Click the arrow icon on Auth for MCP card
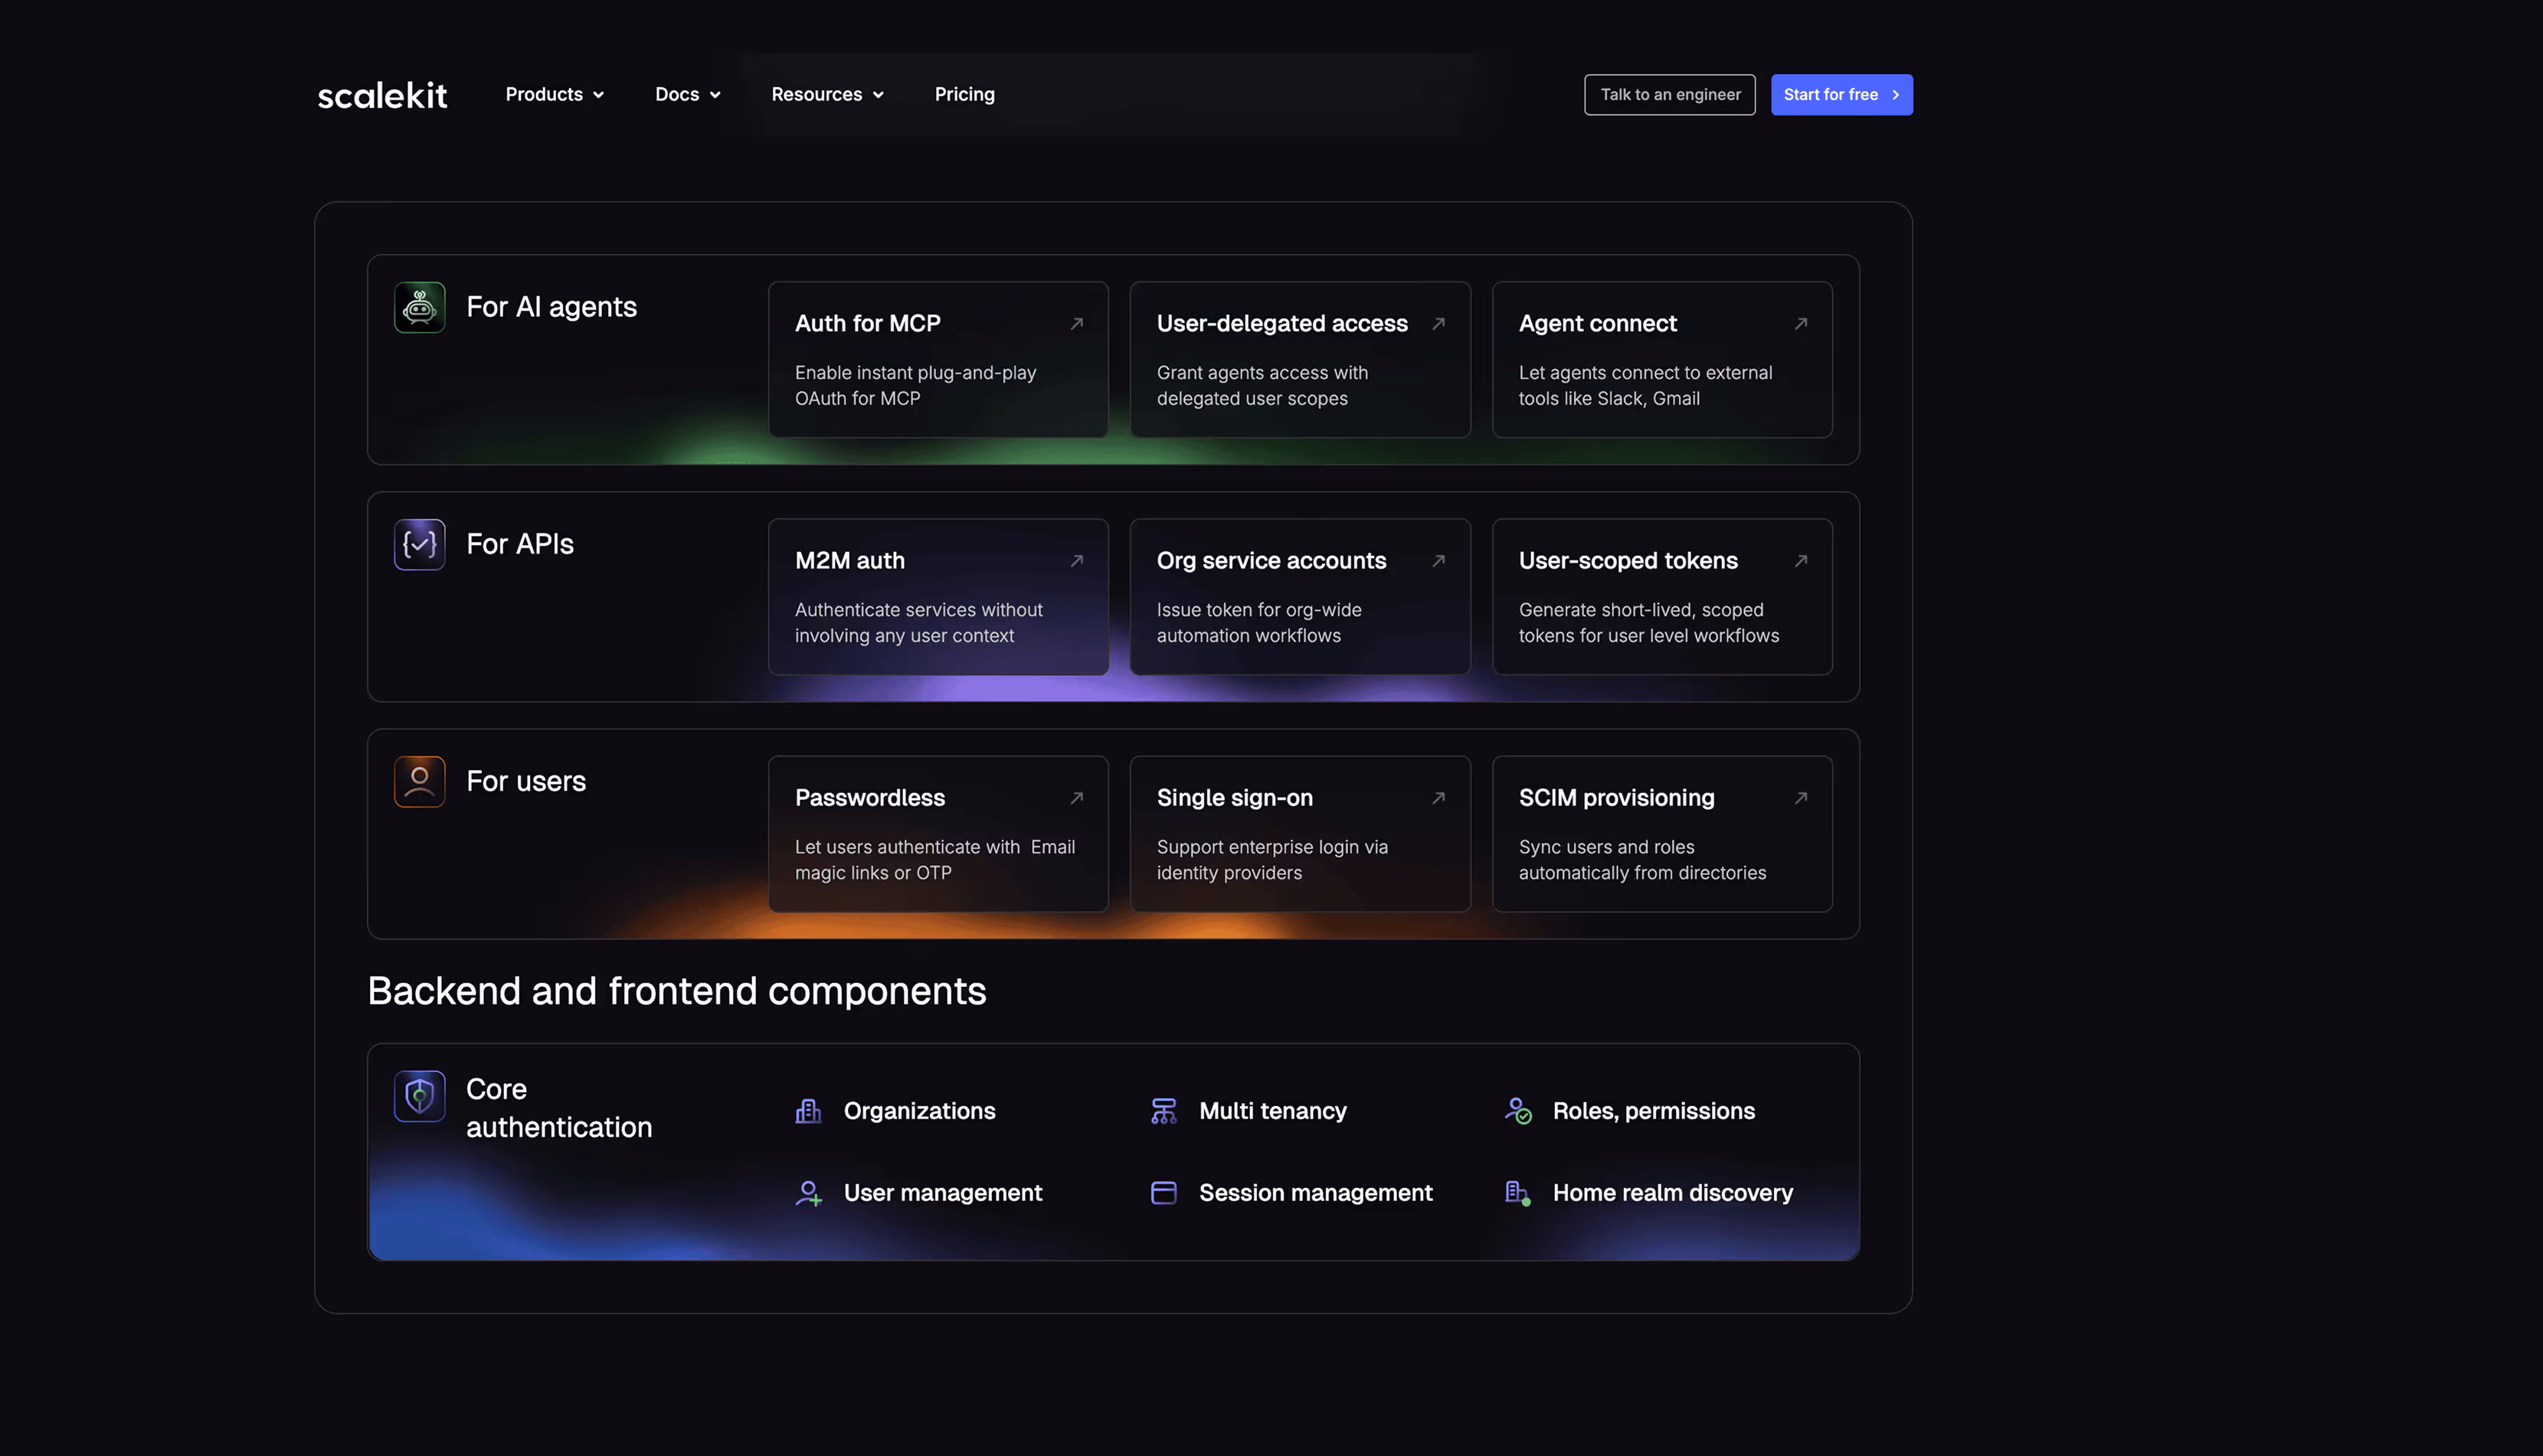The image size is (2543, 1456). click(1076, 323)
